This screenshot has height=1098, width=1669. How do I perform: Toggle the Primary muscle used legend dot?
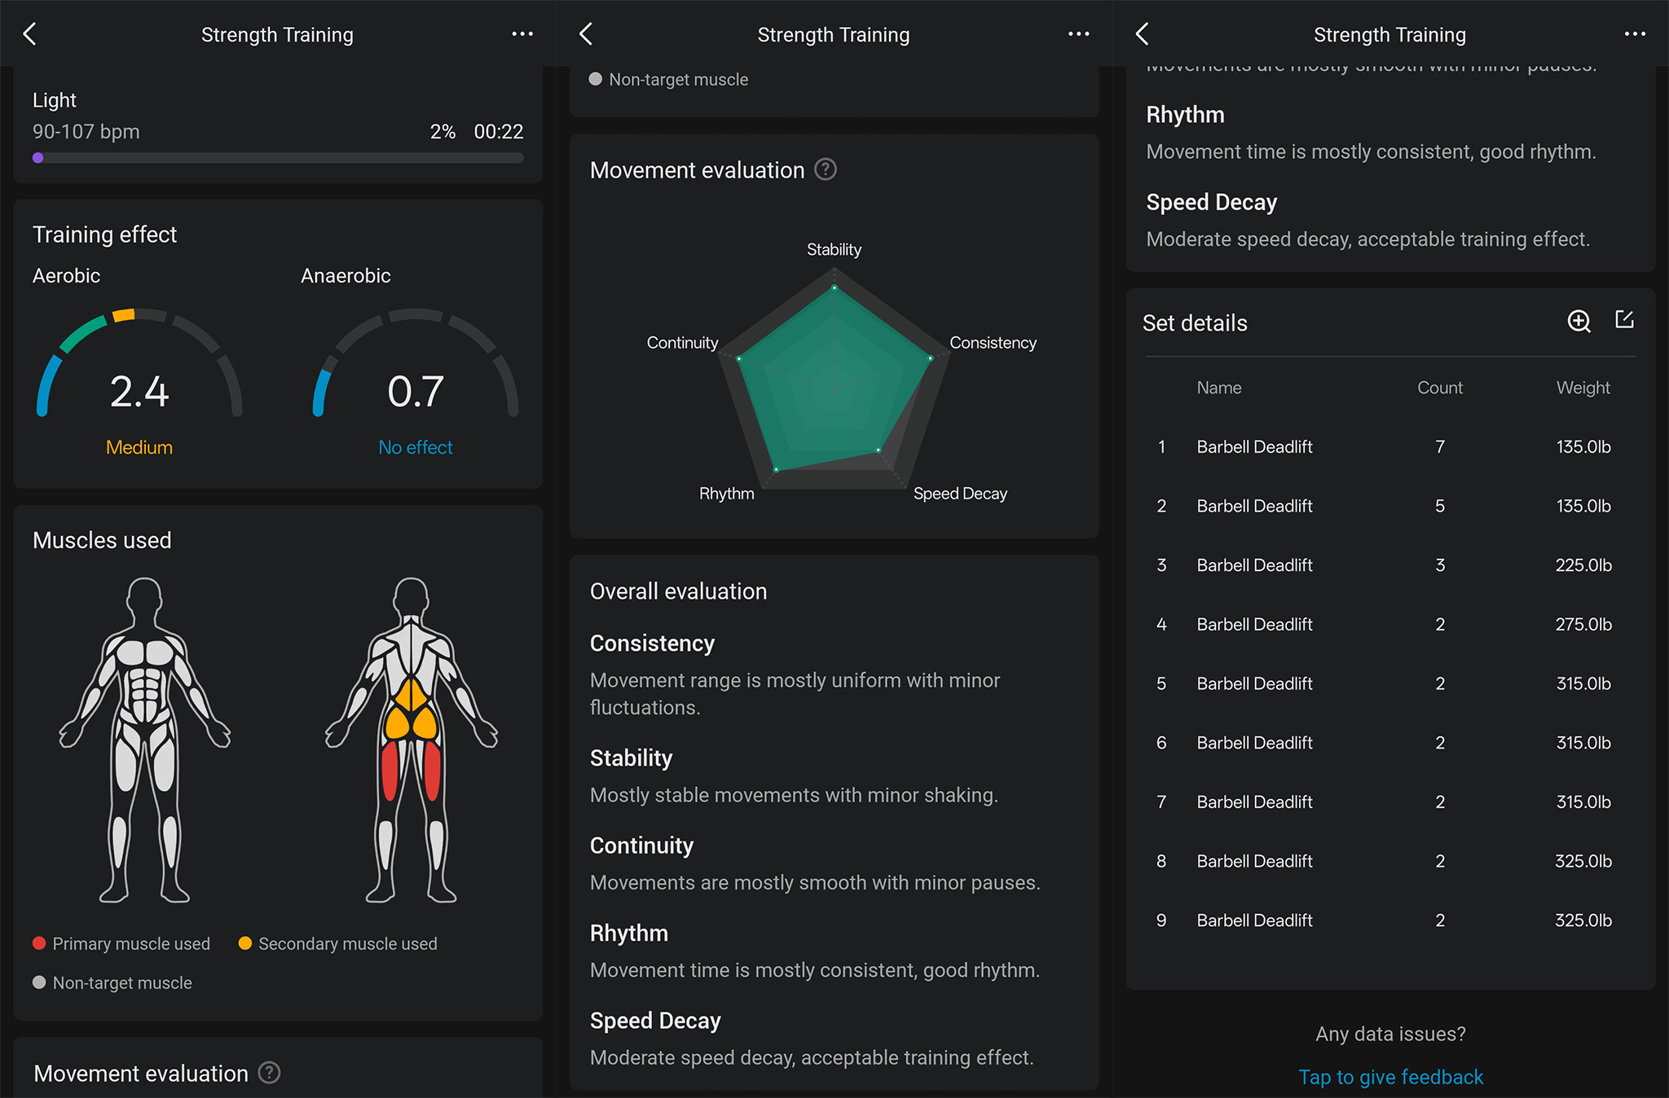pyautogui.click(x=38, y=943)
